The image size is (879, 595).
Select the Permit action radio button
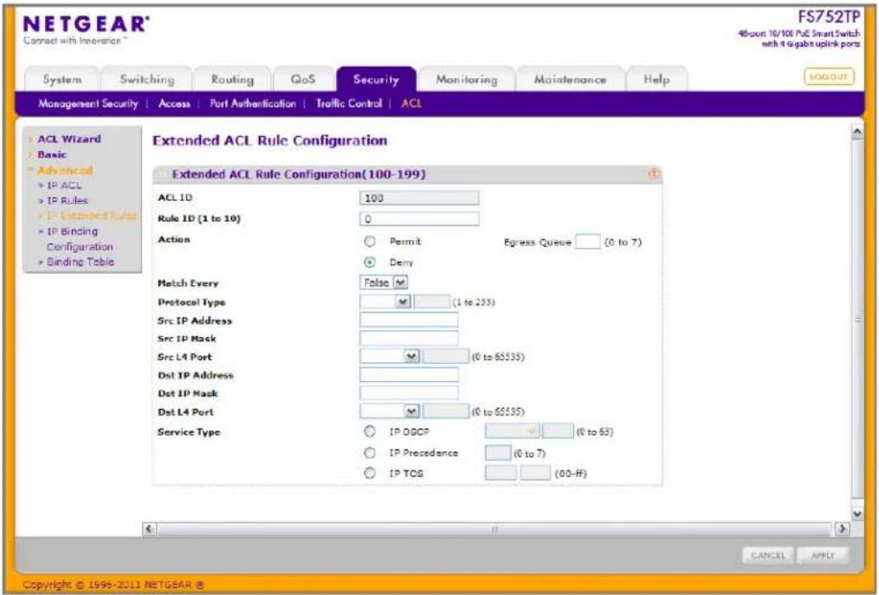[370, 241]
